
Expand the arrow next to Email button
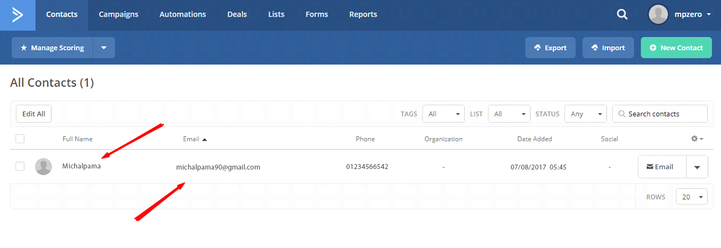pos(697,167)
